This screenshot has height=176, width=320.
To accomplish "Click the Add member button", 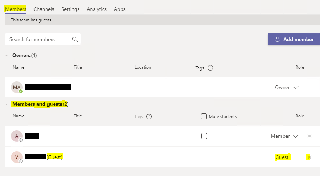I will 294,39.
